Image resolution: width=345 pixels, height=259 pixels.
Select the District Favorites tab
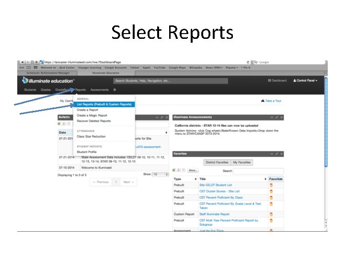pos(217,162)
